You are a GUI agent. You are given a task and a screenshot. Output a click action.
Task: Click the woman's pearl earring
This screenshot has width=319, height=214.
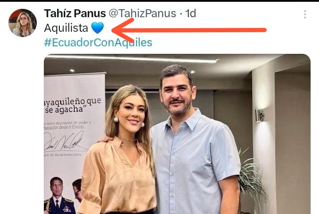pos(116,120)
